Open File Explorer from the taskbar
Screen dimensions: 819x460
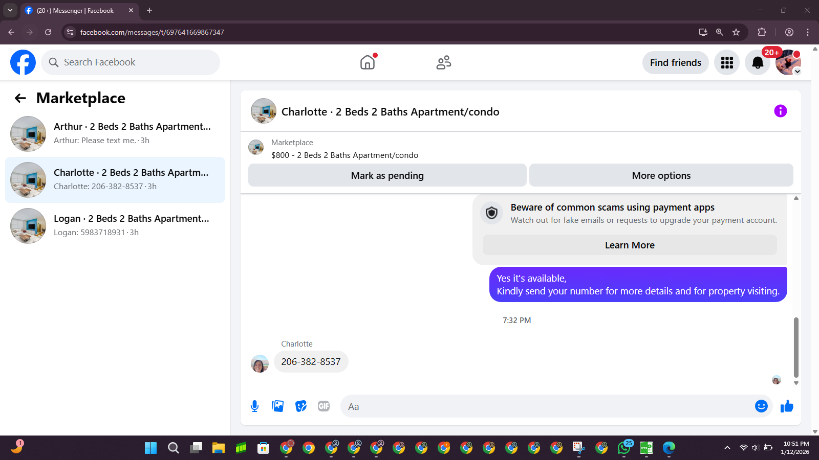(x=219, y=448)
